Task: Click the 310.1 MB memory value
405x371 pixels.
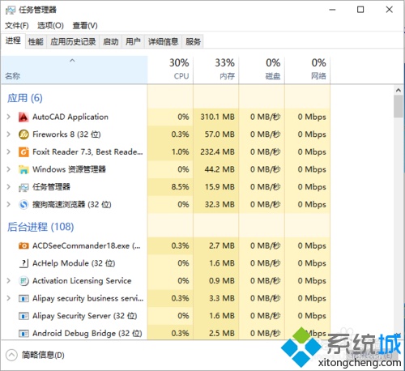Action: point(217,117)
